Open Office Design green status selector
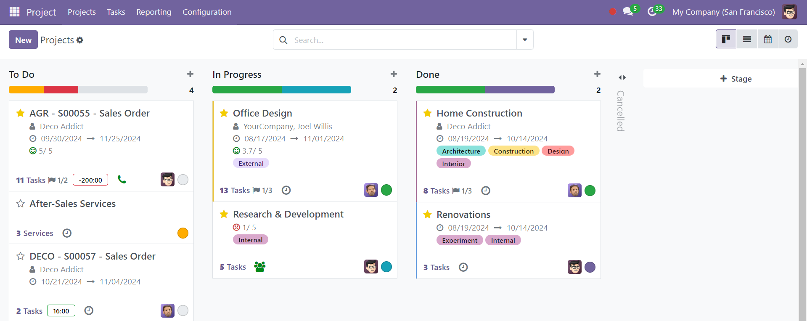The image size is (807, 321). tap(386, 190)
